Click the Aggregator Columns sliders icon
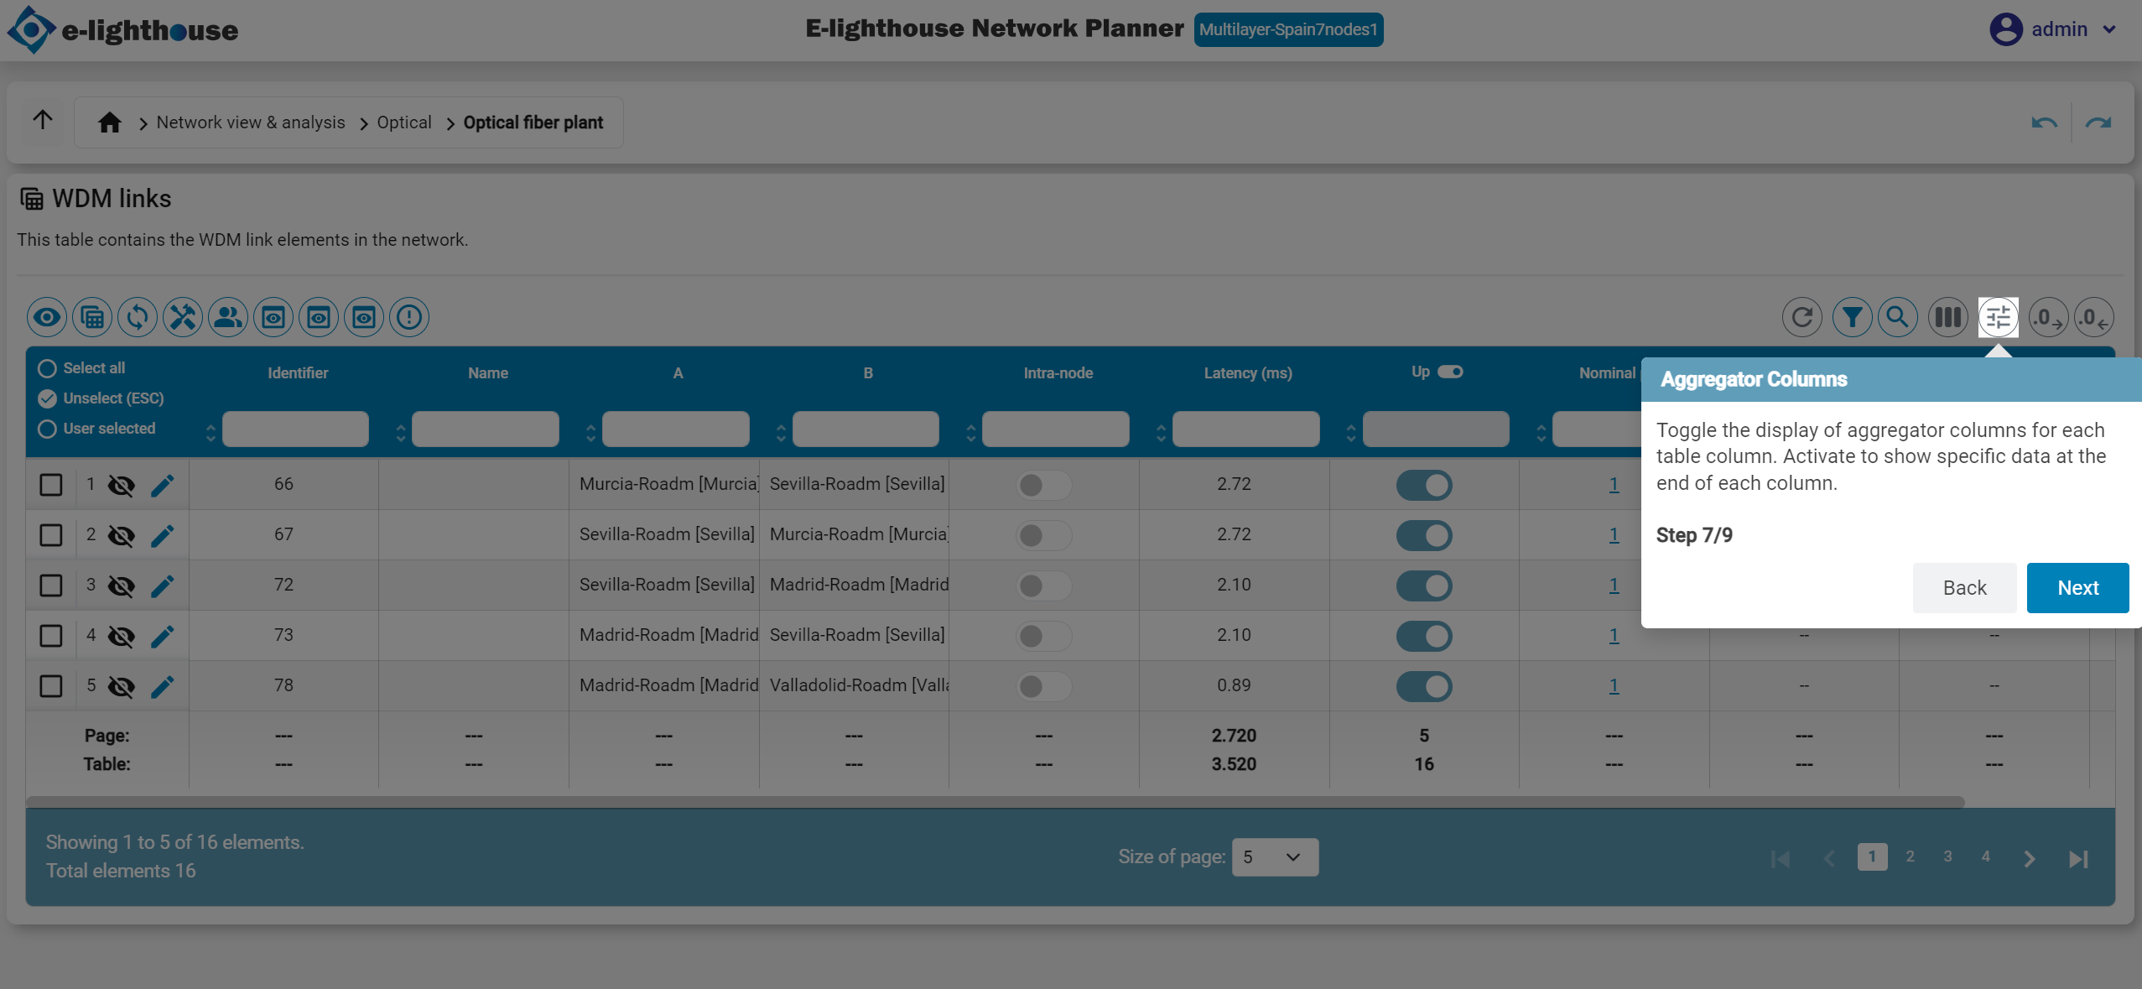Screen dimensions: 2142x989 pos(1998,317)
